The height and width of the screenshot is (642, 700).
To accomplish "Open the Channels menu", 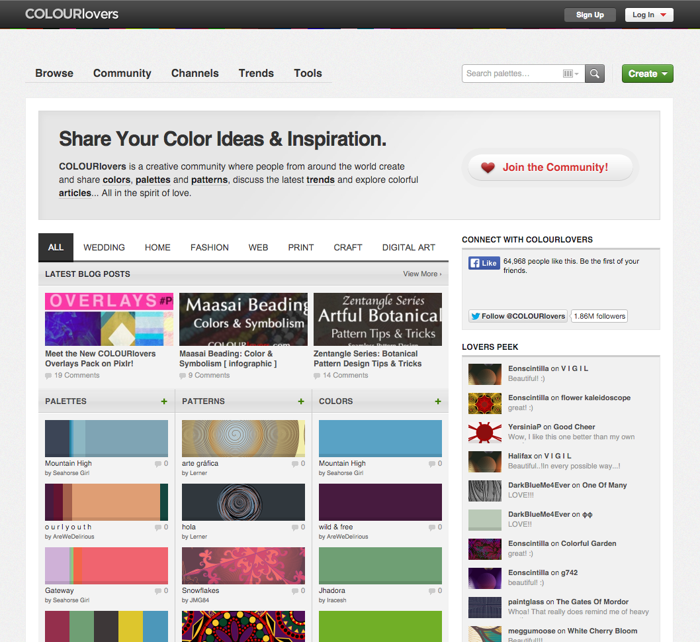I will pos(195,73).
